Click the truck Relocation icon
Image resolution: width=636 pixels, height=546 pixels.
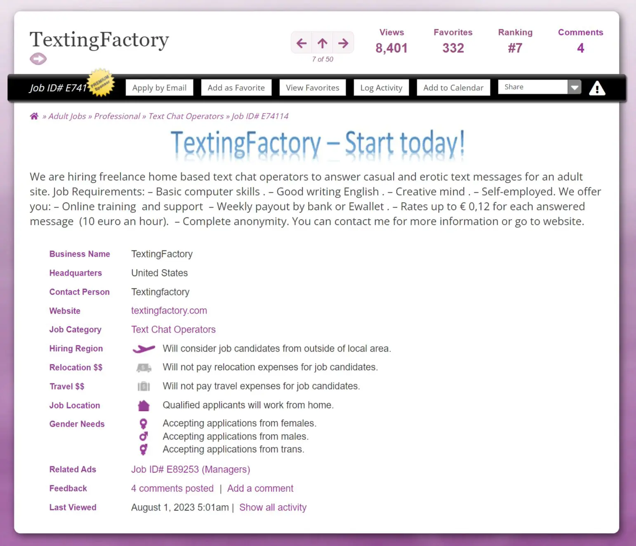(144, 367)
